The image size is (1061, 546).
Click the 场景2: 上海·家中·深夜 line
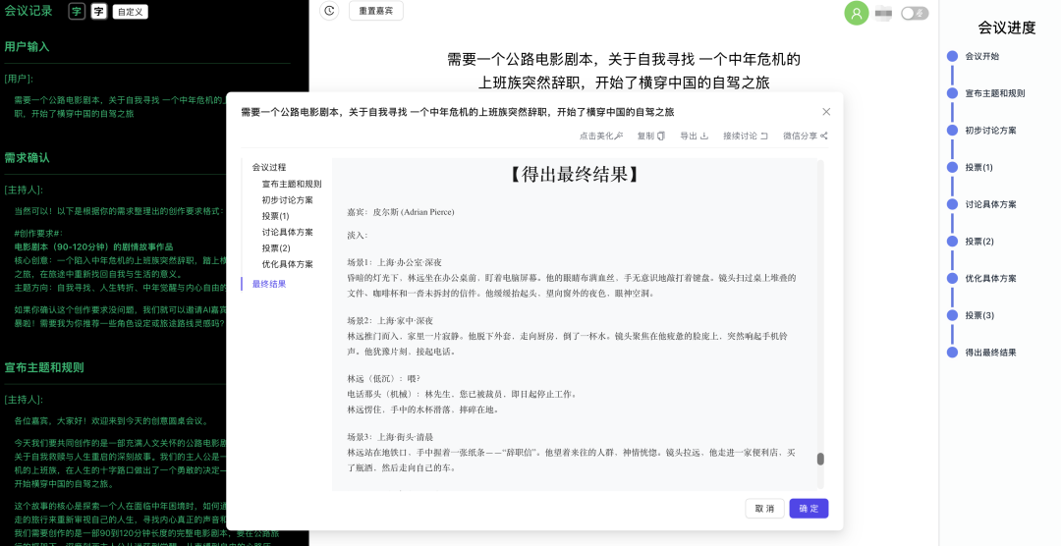390,321
